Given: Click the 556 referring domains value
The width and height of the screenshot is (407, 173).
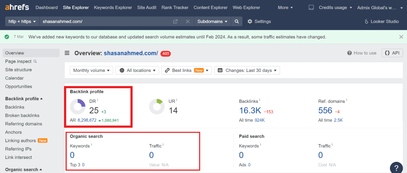Looking at the screenshot, I should 325,111.
